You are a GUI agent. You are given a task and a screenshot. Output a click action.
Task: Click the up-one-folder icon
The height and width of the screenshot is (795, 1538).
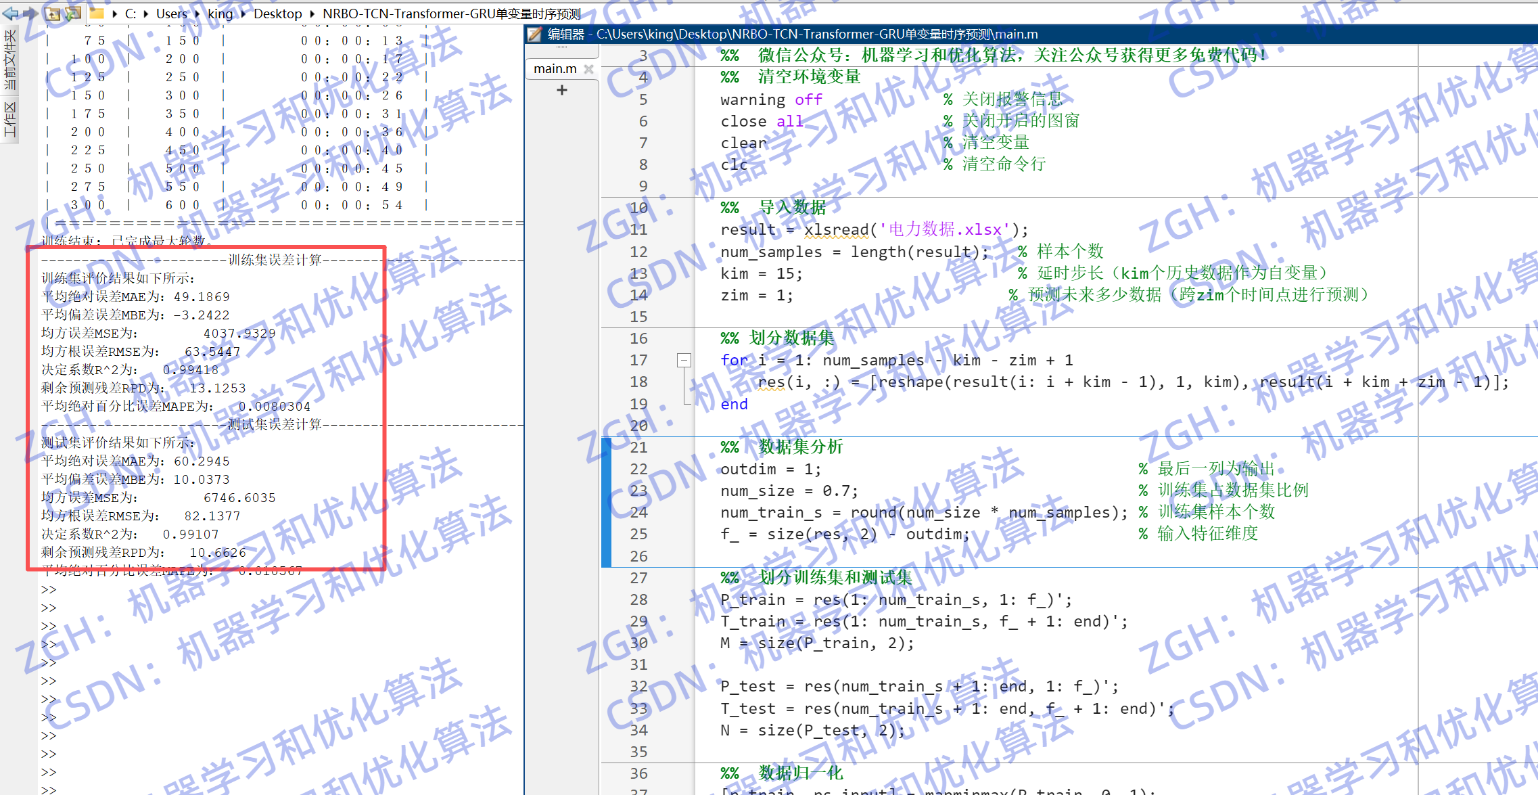coord(53,13)
